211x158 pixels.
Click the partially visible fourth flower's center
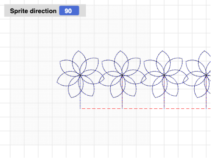click(x=206, y=75)
